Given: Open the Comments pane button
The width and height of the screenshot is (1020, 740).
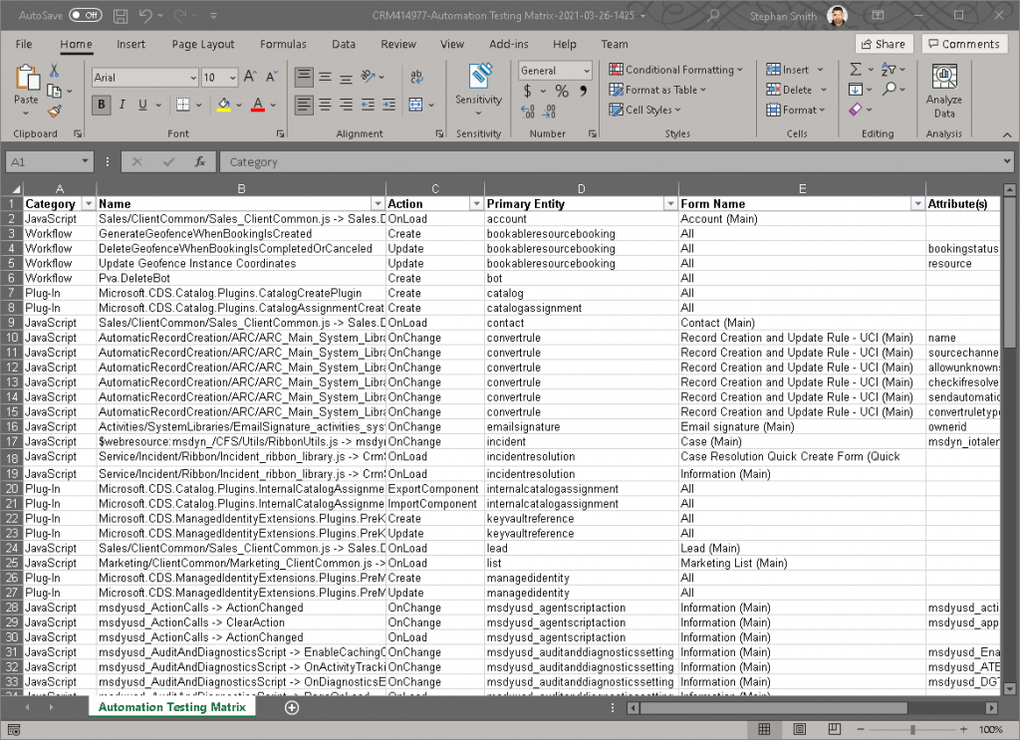Looking at the screenshot, I should 963,44.
